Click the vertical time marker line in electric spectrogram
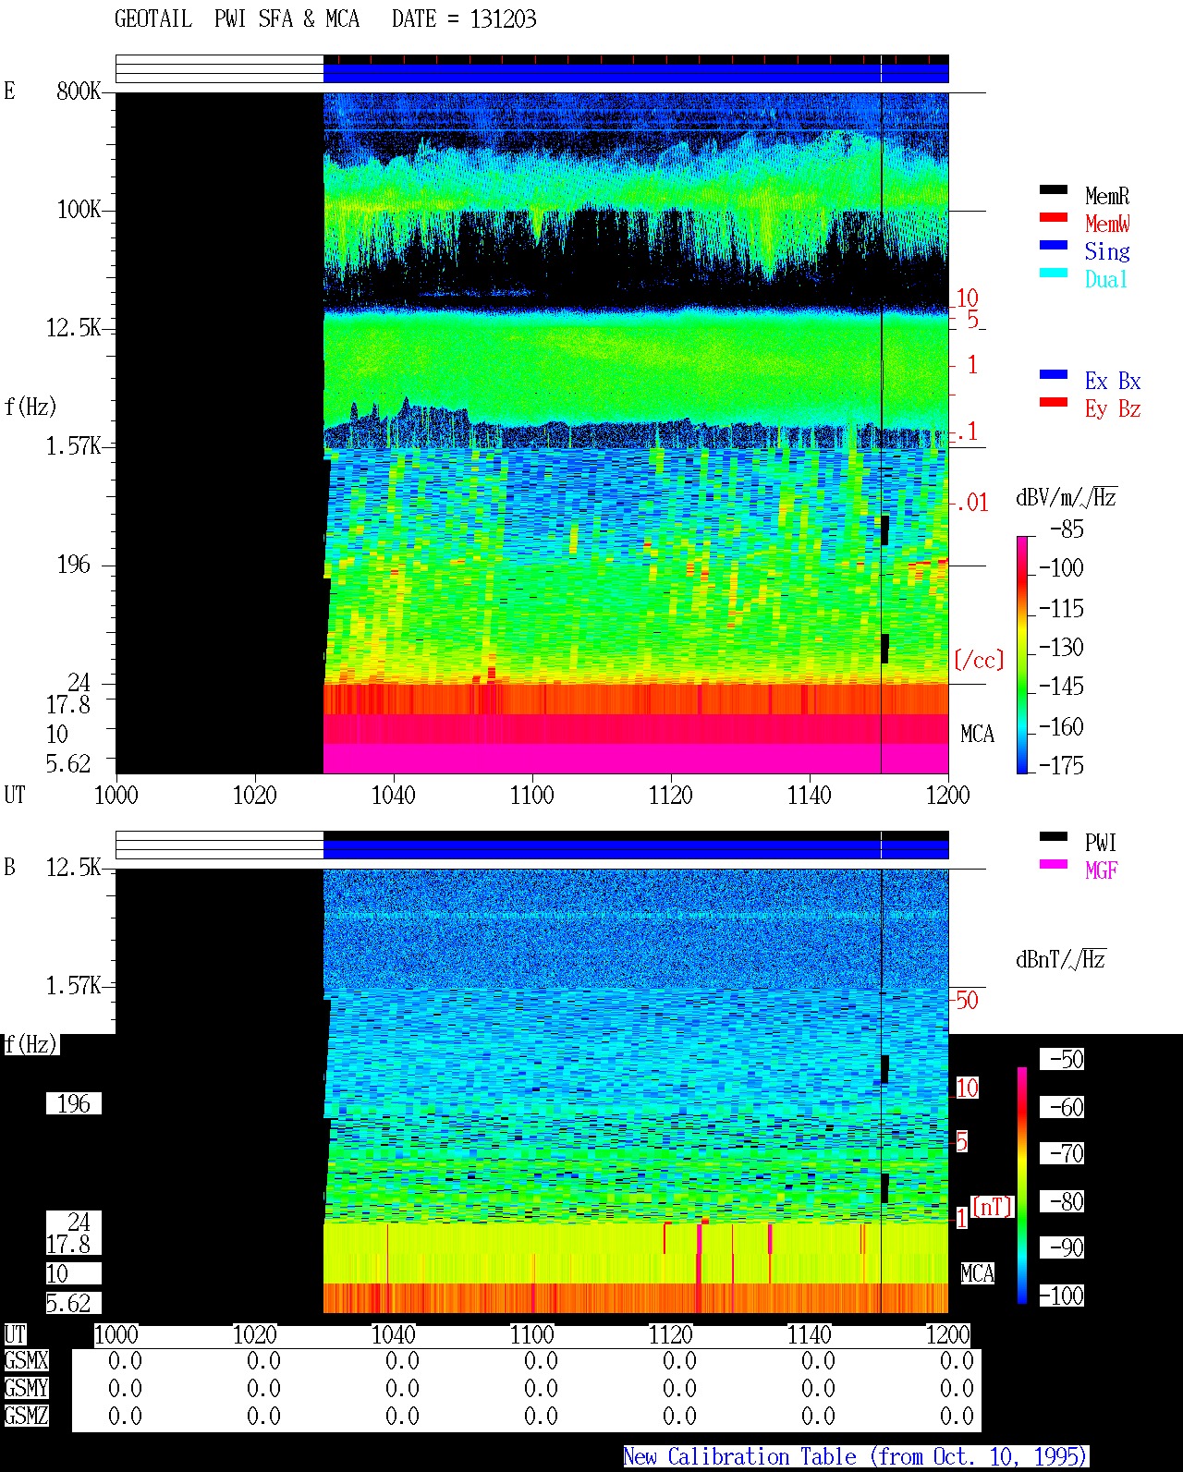This screenshot has width=1183, height=1472. coord(881,432)
